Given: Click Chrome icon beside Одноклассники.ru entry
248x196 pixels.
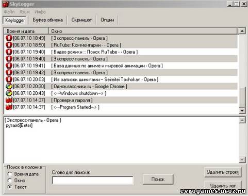Looking at the screenshot, I should pyautogui.click(x=9, y=86).
